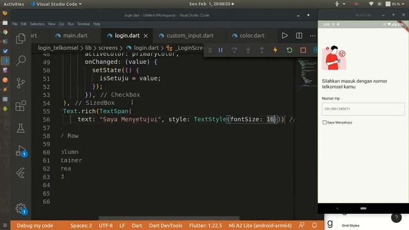
Task: Run the file with the play button
Action: 284,36
